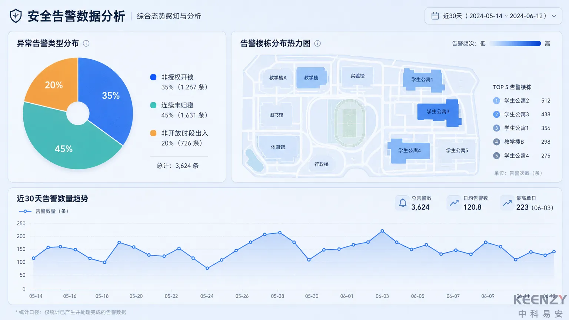
Task: Click the 120.8 daily average value
Action: (x=472, y=207)
